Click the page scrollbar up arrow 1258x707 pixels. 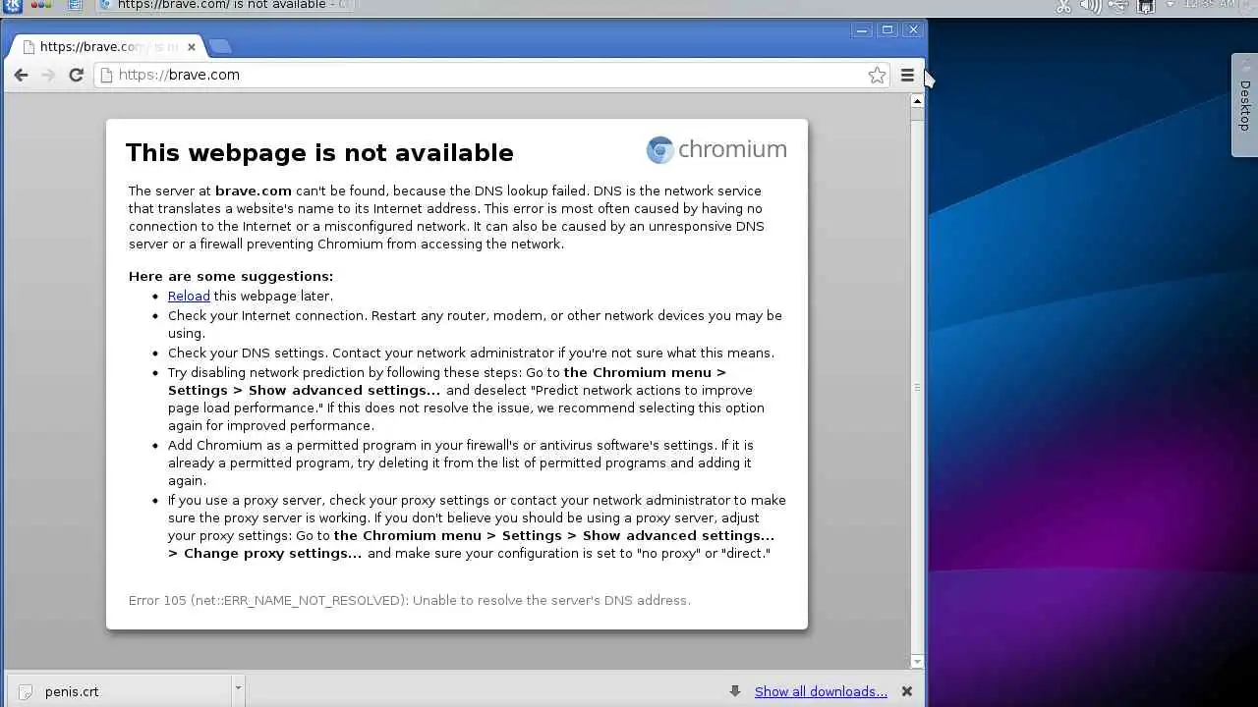(917, 100)
